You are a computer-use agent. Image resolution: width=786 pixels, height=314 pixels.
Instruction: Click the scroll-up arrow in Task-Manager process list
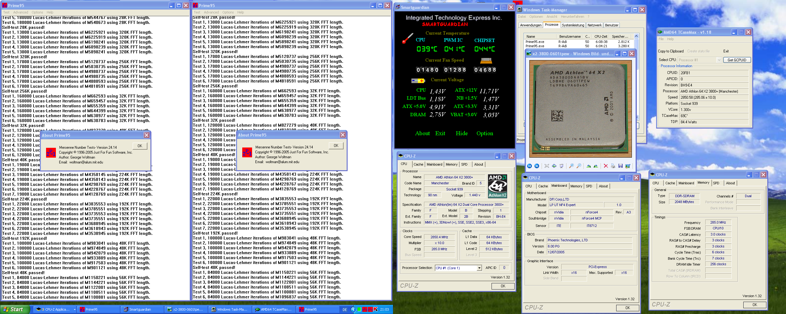pyautogui.click(x=636, y=36)
